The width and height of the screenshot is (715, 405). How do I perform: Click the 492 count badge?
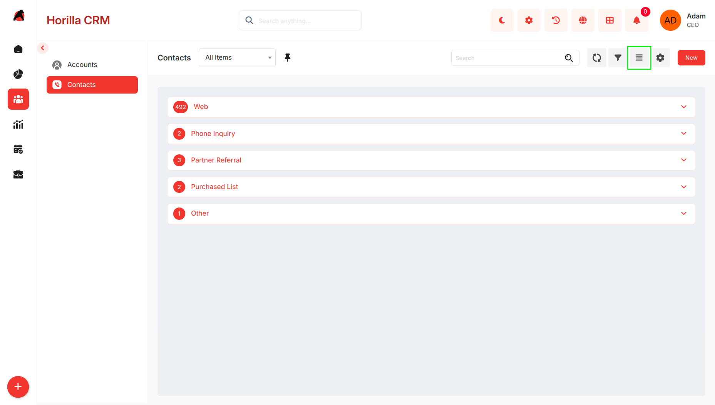click(181, 107)
